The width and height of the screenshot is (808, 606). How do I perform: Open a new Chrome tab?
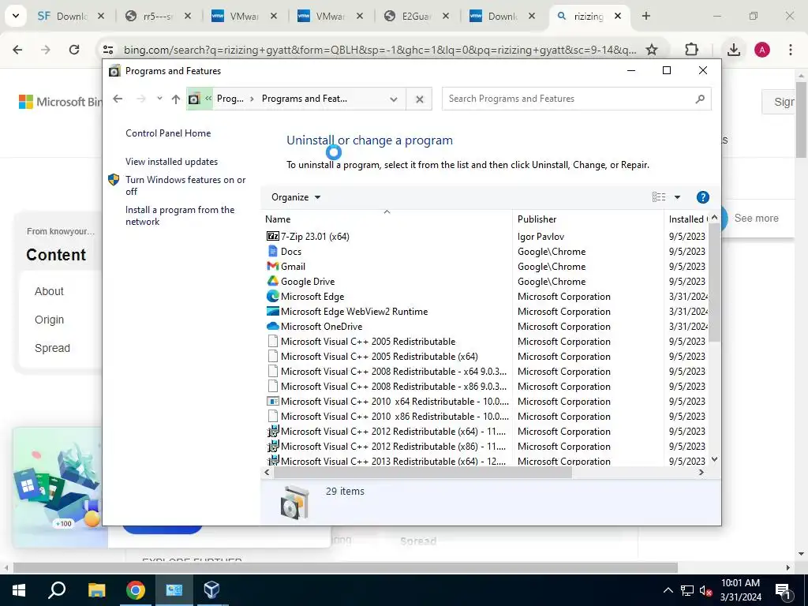[645, 16]
